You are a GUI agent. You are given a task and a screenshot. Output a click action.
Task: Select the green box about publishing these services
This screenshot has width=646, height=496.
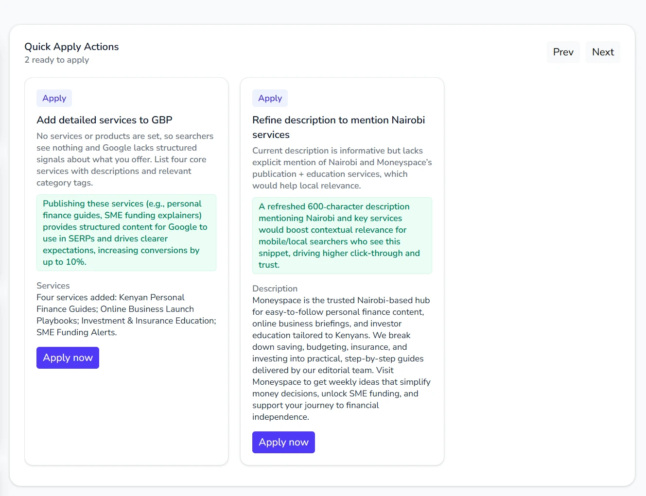point(126,233)
